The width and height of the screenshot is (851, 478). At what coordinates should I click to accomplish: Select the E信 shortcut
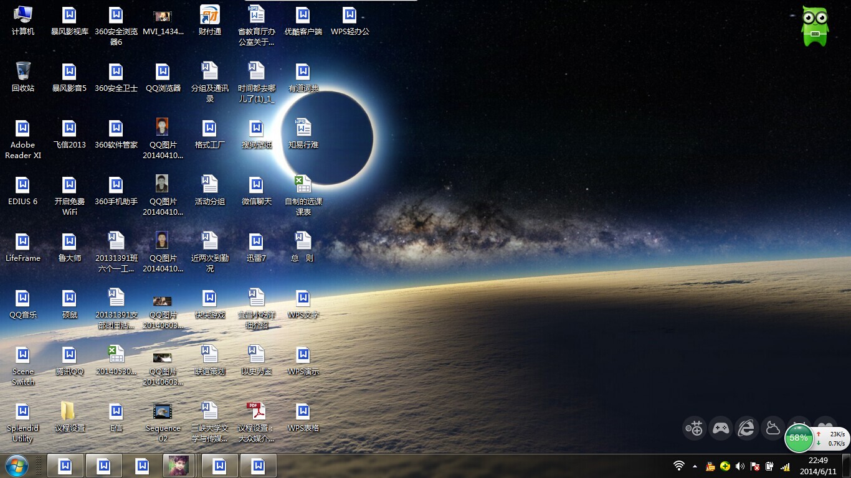pos(116,417)
